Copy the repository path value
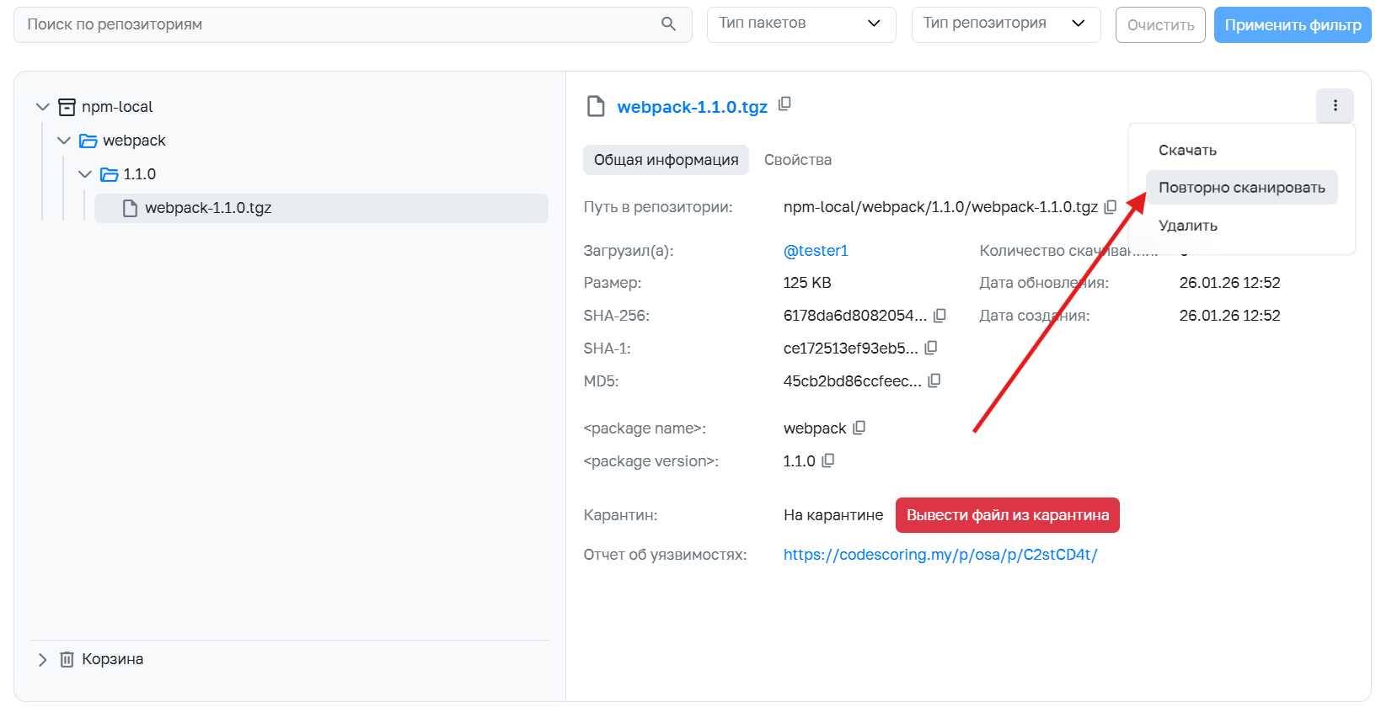Image resolution: width=1392 pixels, height=713 pixels. tap(1111, 206)
